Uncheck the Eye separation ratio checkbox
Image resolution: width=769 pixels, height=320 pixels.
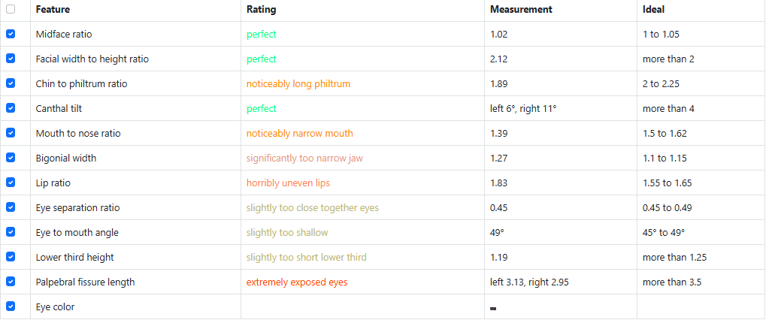click(x=11, y=208)
